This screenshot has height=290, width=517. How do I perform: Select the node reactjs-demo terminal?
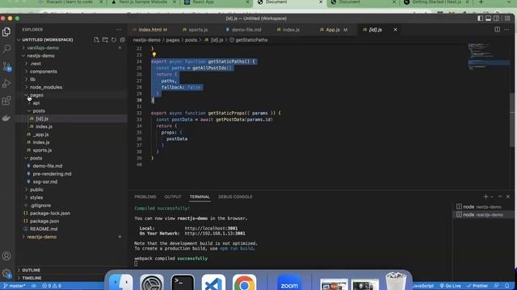pos(483,215)
